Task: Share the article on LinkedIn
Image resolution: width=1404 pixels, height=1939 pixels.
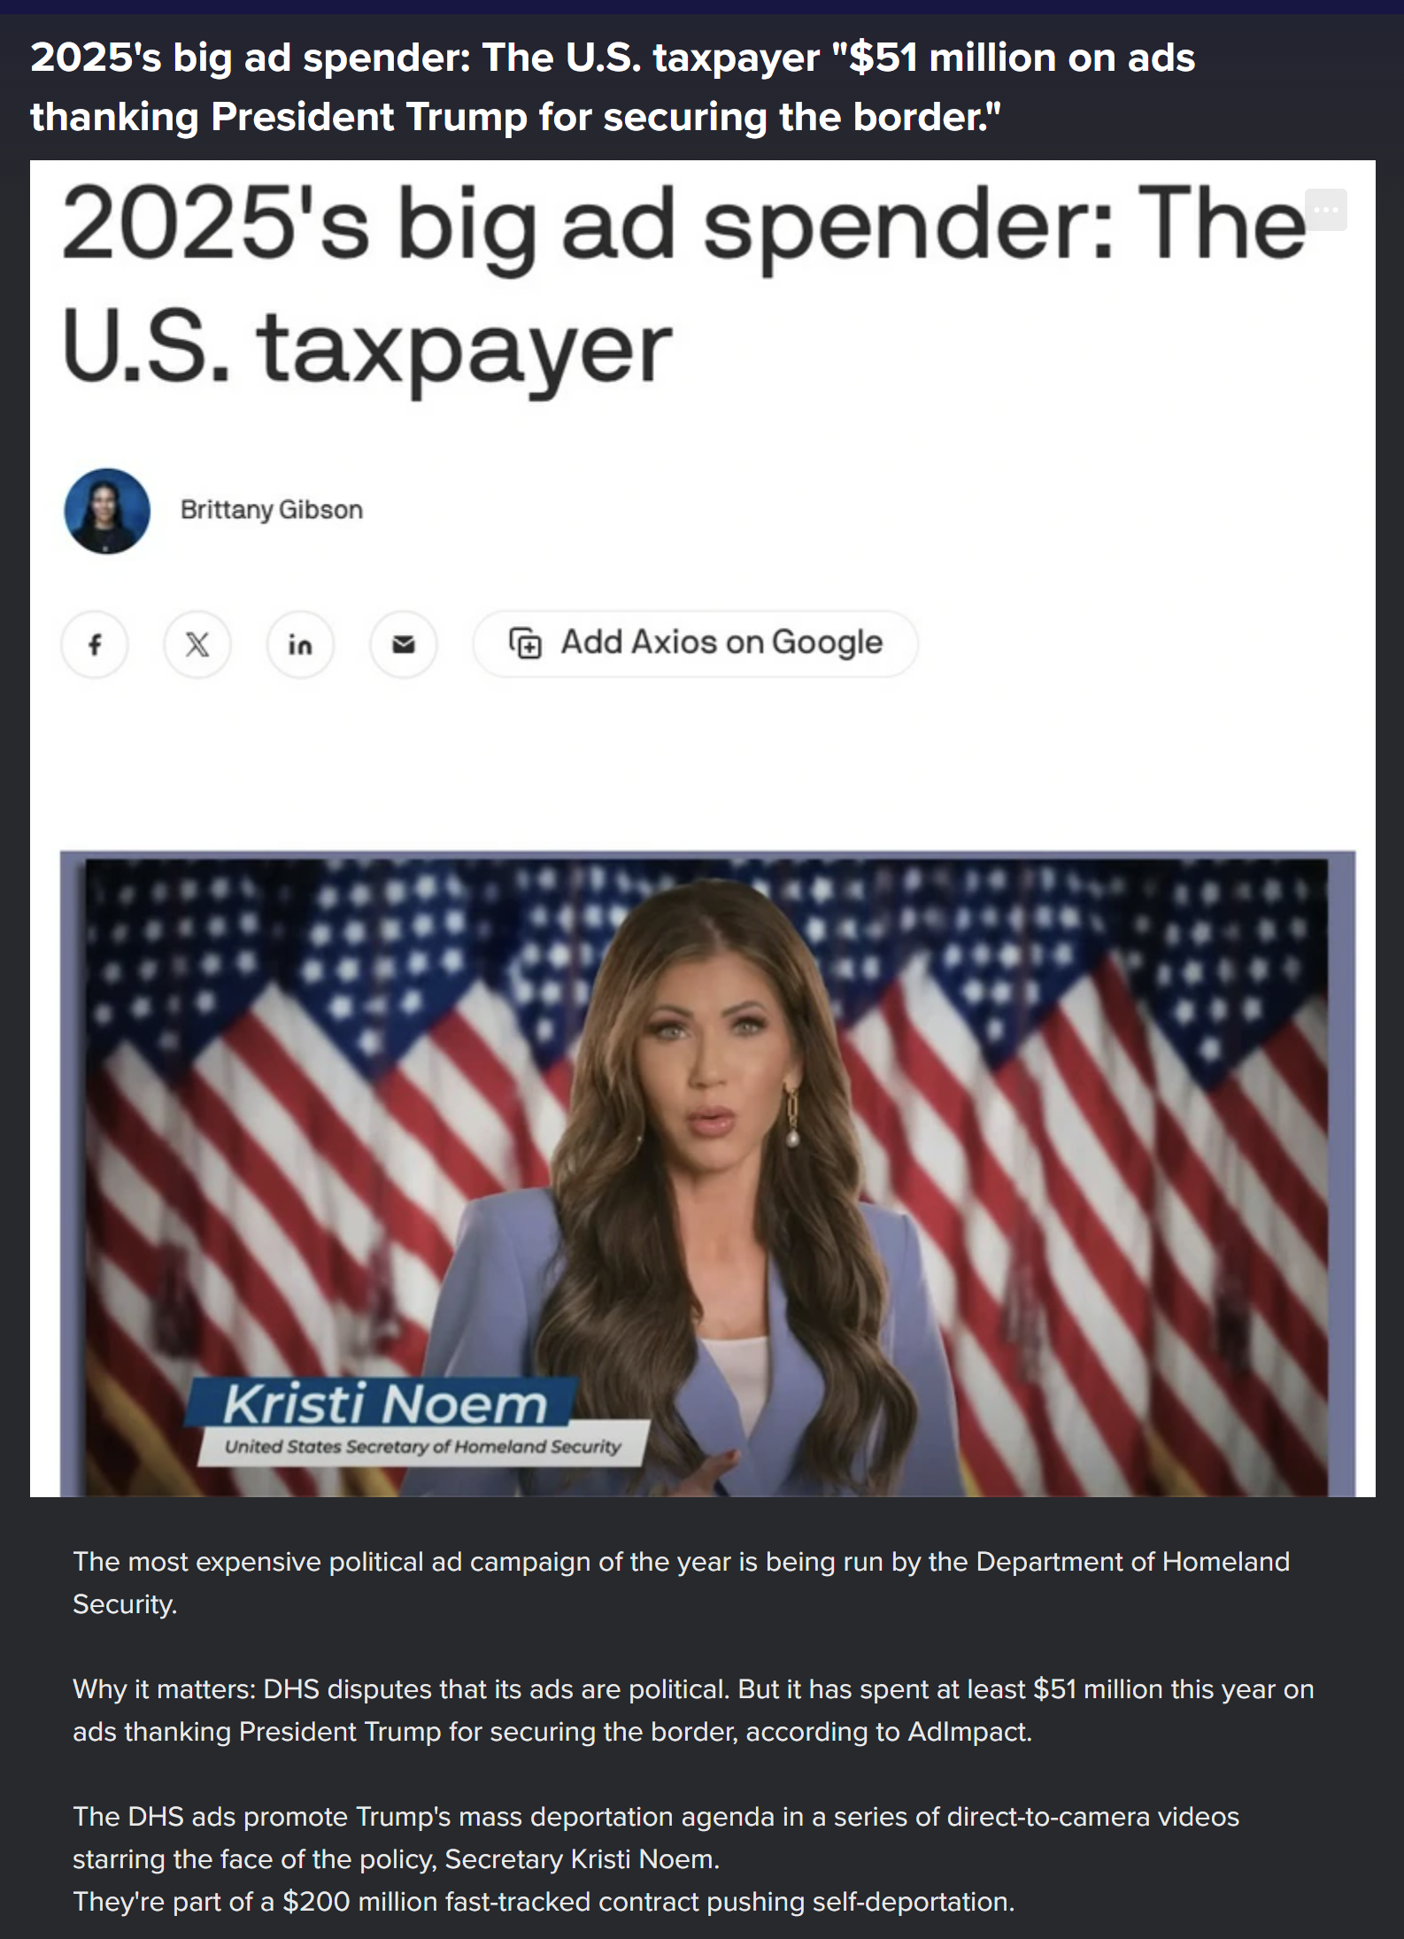Action: point(300,644)
